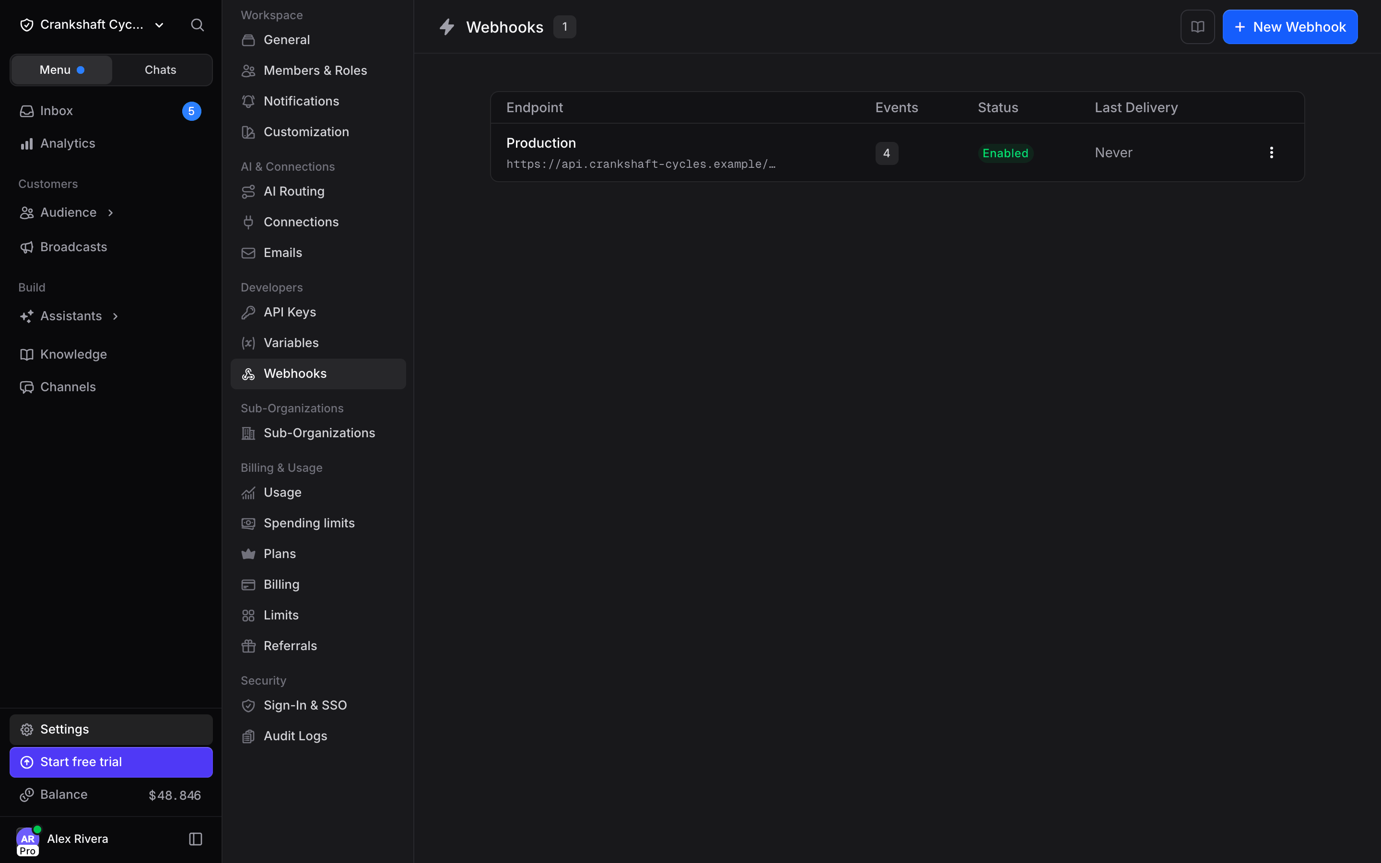Click the Analytics bar chart icon
This screenshot has width=1381, height=863.
click(27, 144)
